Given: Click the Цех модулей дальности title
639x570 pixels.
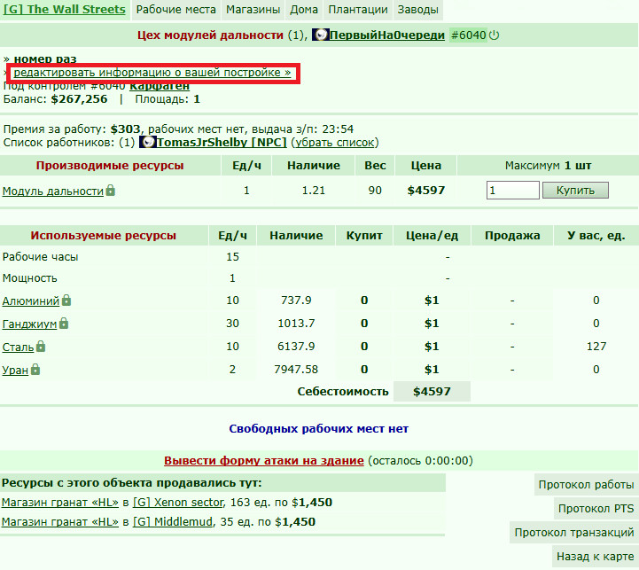Looking at the screenshot, I should click(x=210, y=35).
